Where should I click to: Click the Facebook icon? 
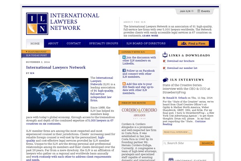pyautogui.click(x=124, y=70)
